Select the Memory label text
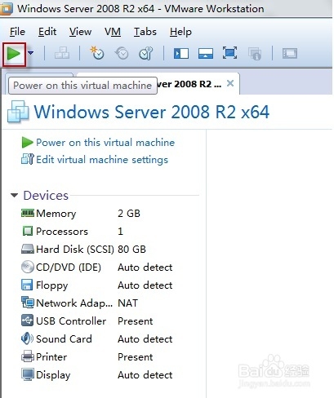This screenshot has height=398, width=334. (x=56, y=214)
